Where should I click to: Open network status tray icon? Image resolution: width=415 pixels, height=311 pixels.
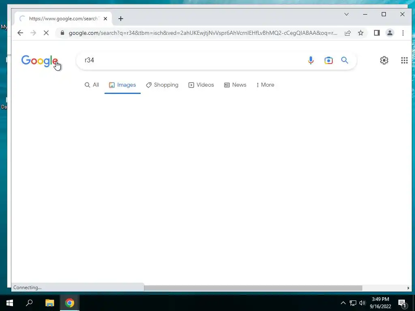coord(353,303)
